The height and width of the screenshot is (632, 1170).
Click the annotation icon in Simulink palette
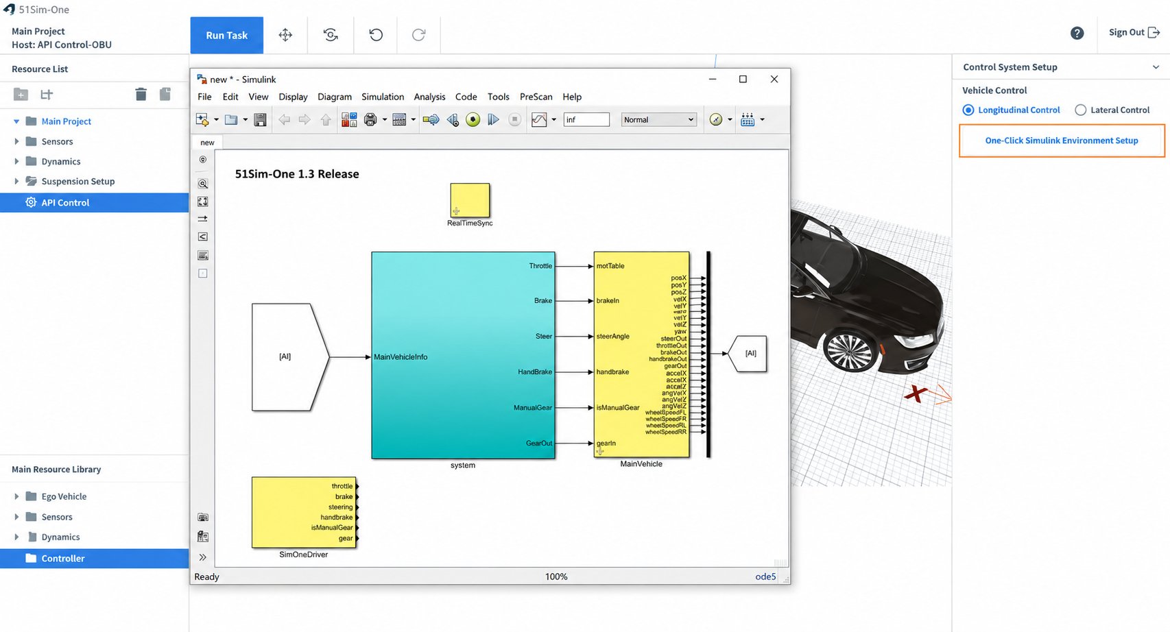click(x=203, y=237)
